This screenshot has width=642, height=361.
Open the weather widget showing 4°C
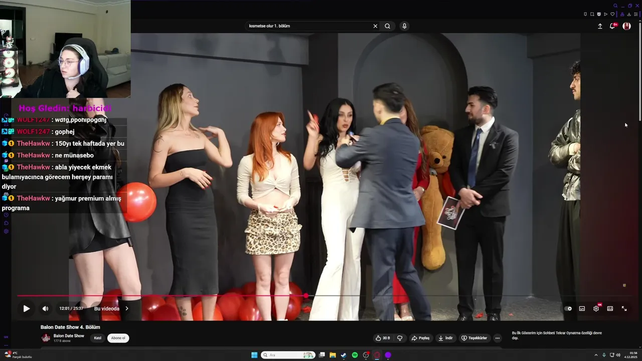pyautogui.click(x=19, y=355)
